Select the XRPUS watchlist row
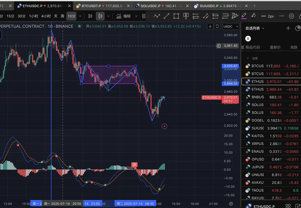This screenshot has width=301, height=208. [x=271, y=144]
